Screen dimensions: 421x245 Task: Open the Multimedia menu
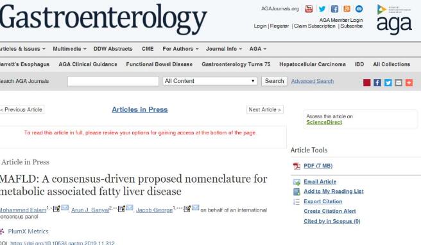(x=69, y=49)
